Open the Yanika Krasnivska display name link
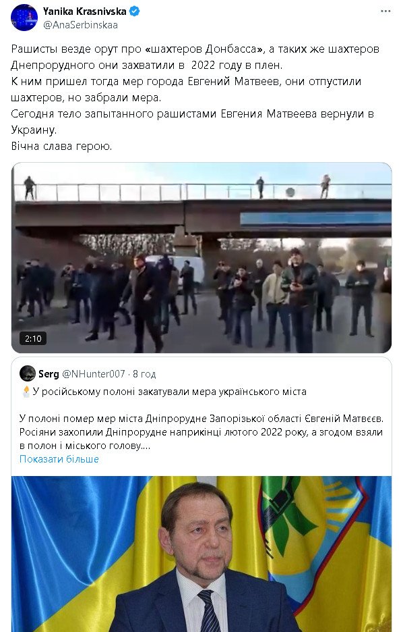 [x=84, y=11]
